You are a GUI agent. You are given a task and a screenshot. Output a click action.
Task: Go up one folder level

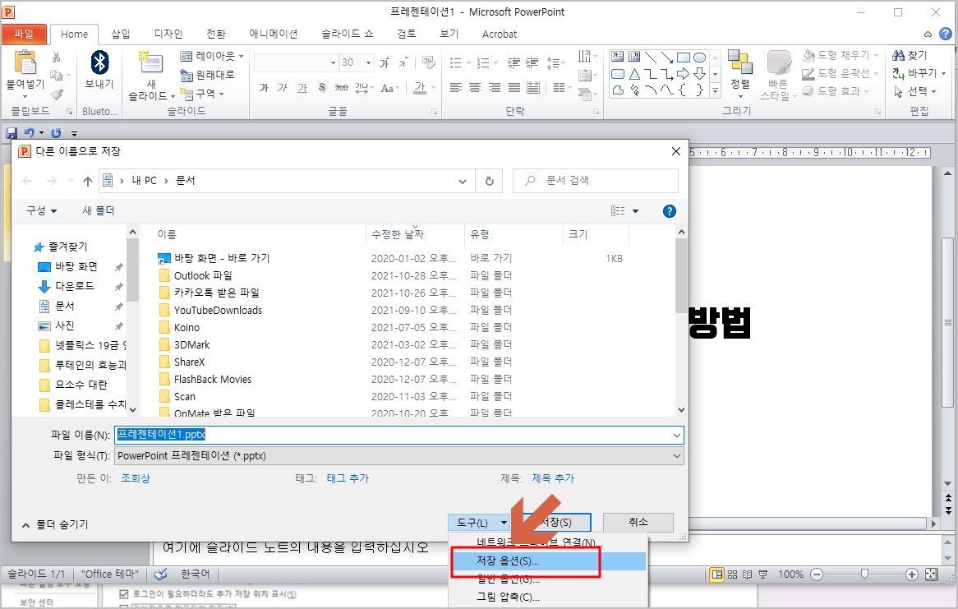(x=87, y=181)
